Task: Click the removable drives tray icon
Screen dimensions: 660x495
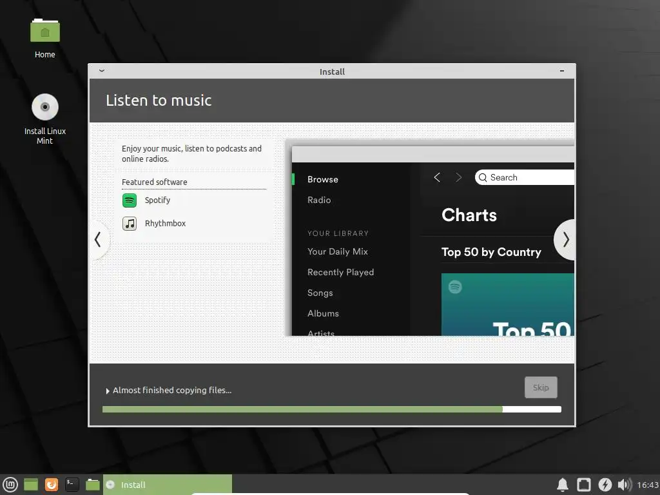Action: coord(584,485)
